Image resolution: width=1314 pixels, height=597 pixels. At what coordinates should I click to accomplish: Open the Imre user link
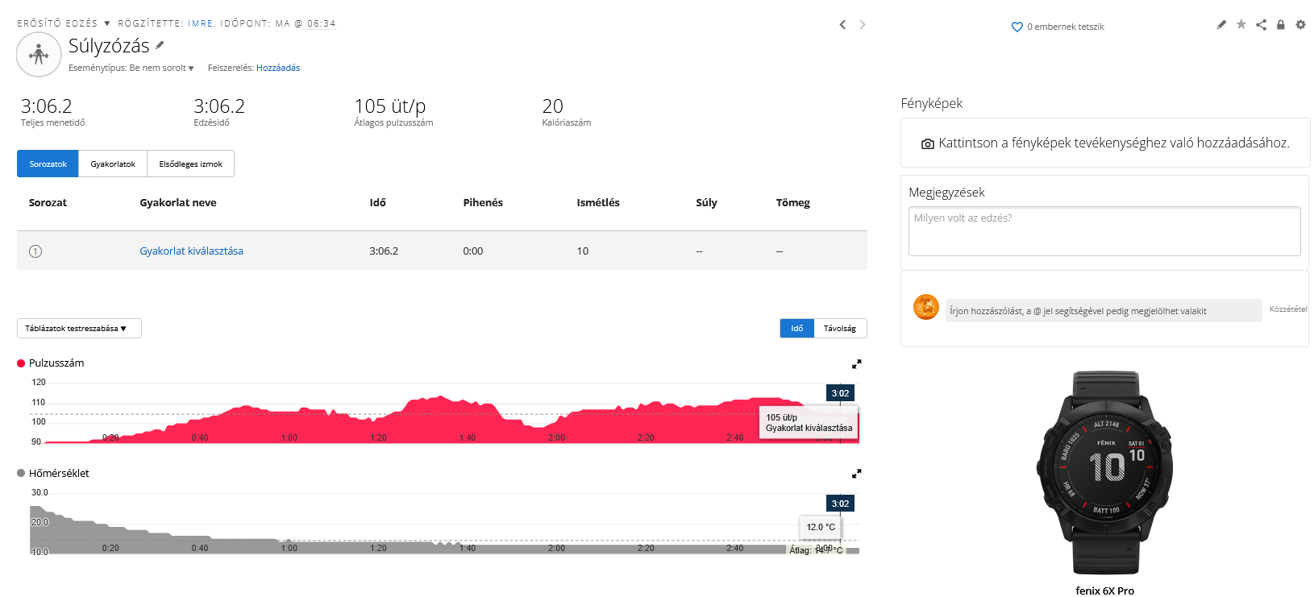pos(200,23)
